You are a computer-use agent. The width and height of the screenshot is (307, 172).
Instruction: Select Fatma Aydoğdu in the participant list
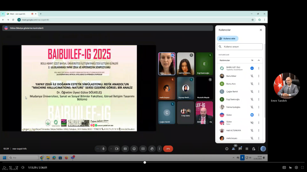(239, 107)
